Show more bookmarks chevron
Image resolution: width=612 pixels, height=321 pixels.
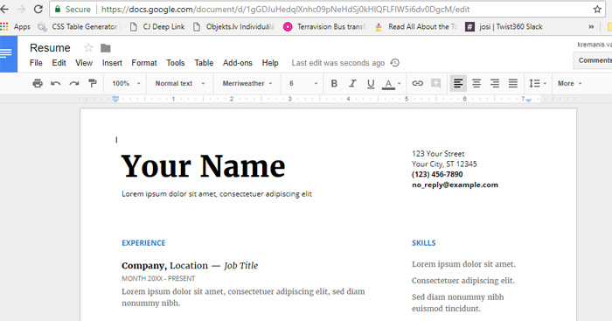pos(591,26)
